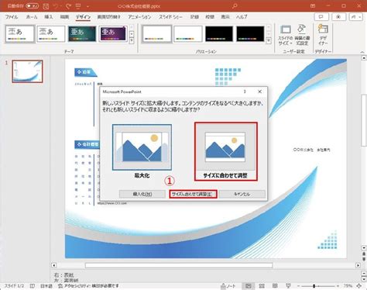The image size is (367, 290).
Task: Switch to the 画面切り替え tab
Action: click(108, 17)
